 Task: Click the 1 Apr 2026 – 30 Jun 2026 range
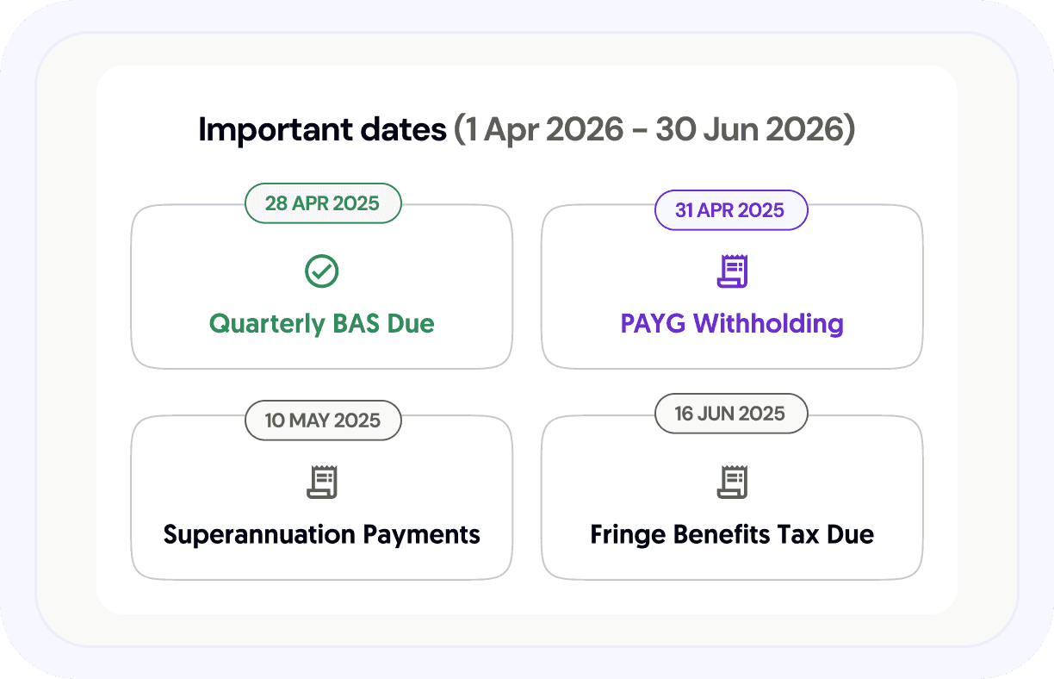pos(654,130)
